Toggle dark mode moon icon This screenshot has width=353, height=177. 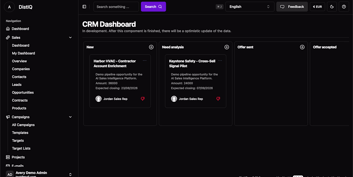332,7
